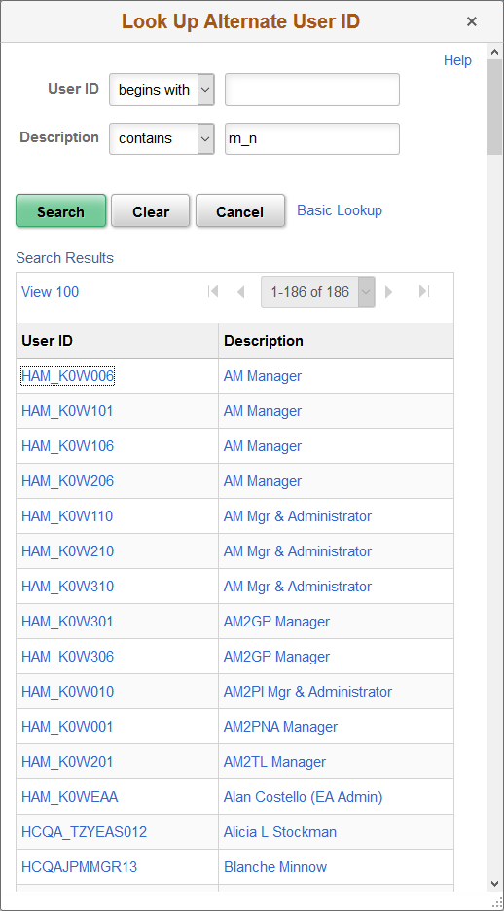Click Alan Costello (EA Admin) description
The height and width of the screenshot is (911, 504).
[x=304, y=797]
